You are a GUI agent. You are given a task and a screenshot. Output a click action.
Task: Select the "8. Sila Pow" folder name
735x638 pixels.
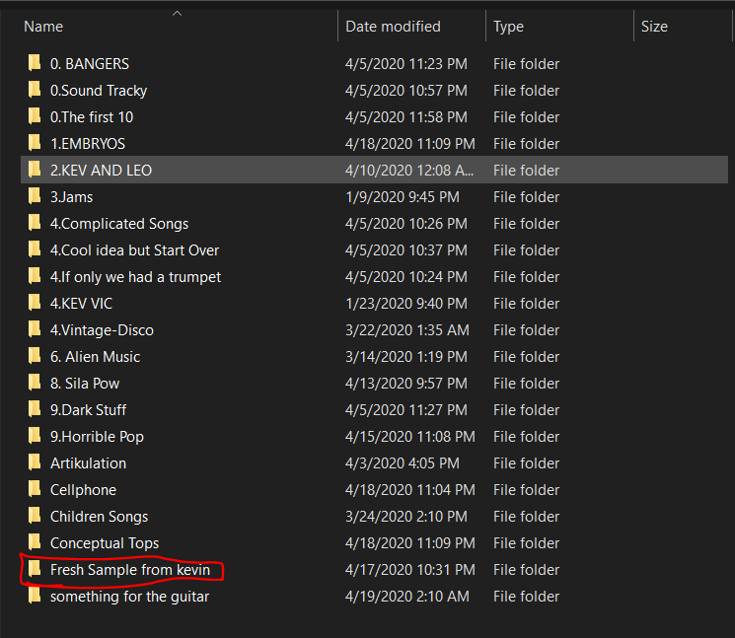point(85,384)
